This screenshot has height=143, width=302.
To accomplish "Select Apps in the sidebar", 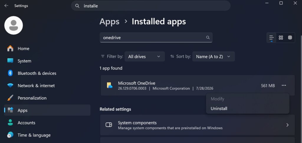I will [47, 110].
